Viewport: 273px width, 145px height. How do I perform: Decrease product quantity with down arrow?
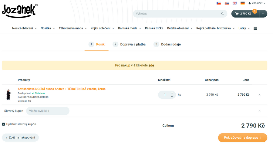coord(172,97)
